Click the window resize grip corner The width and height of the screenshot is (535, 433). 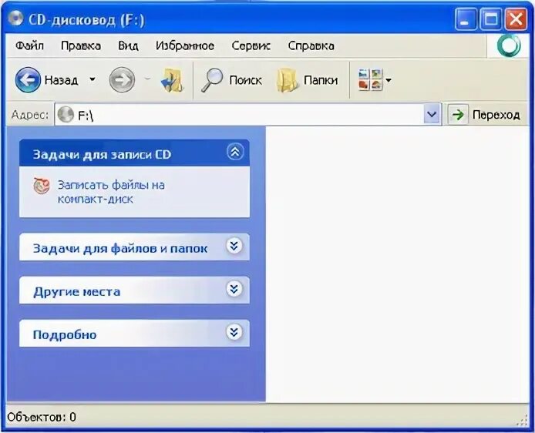coord(523,421)
